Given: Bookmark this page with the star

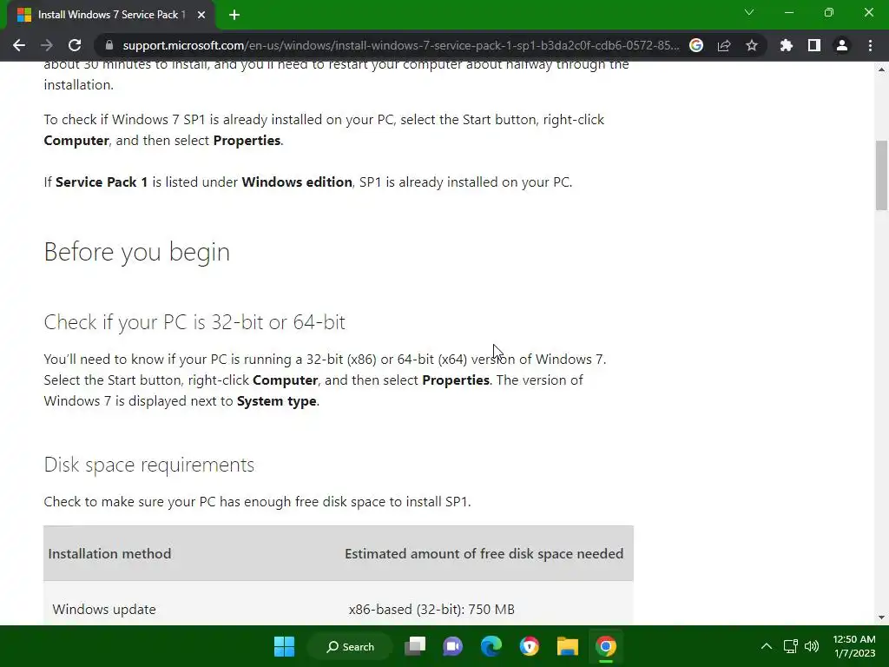Looking at the screenshot, I should (x=752, y=45).
